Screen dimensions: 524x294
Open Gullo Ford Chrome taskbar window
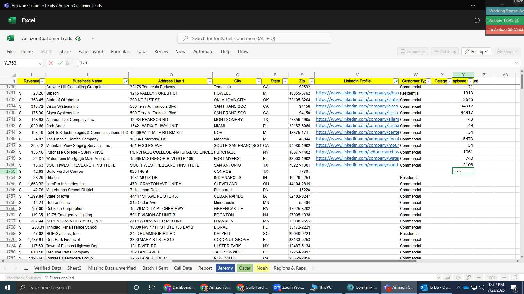(x=253, y=287)
